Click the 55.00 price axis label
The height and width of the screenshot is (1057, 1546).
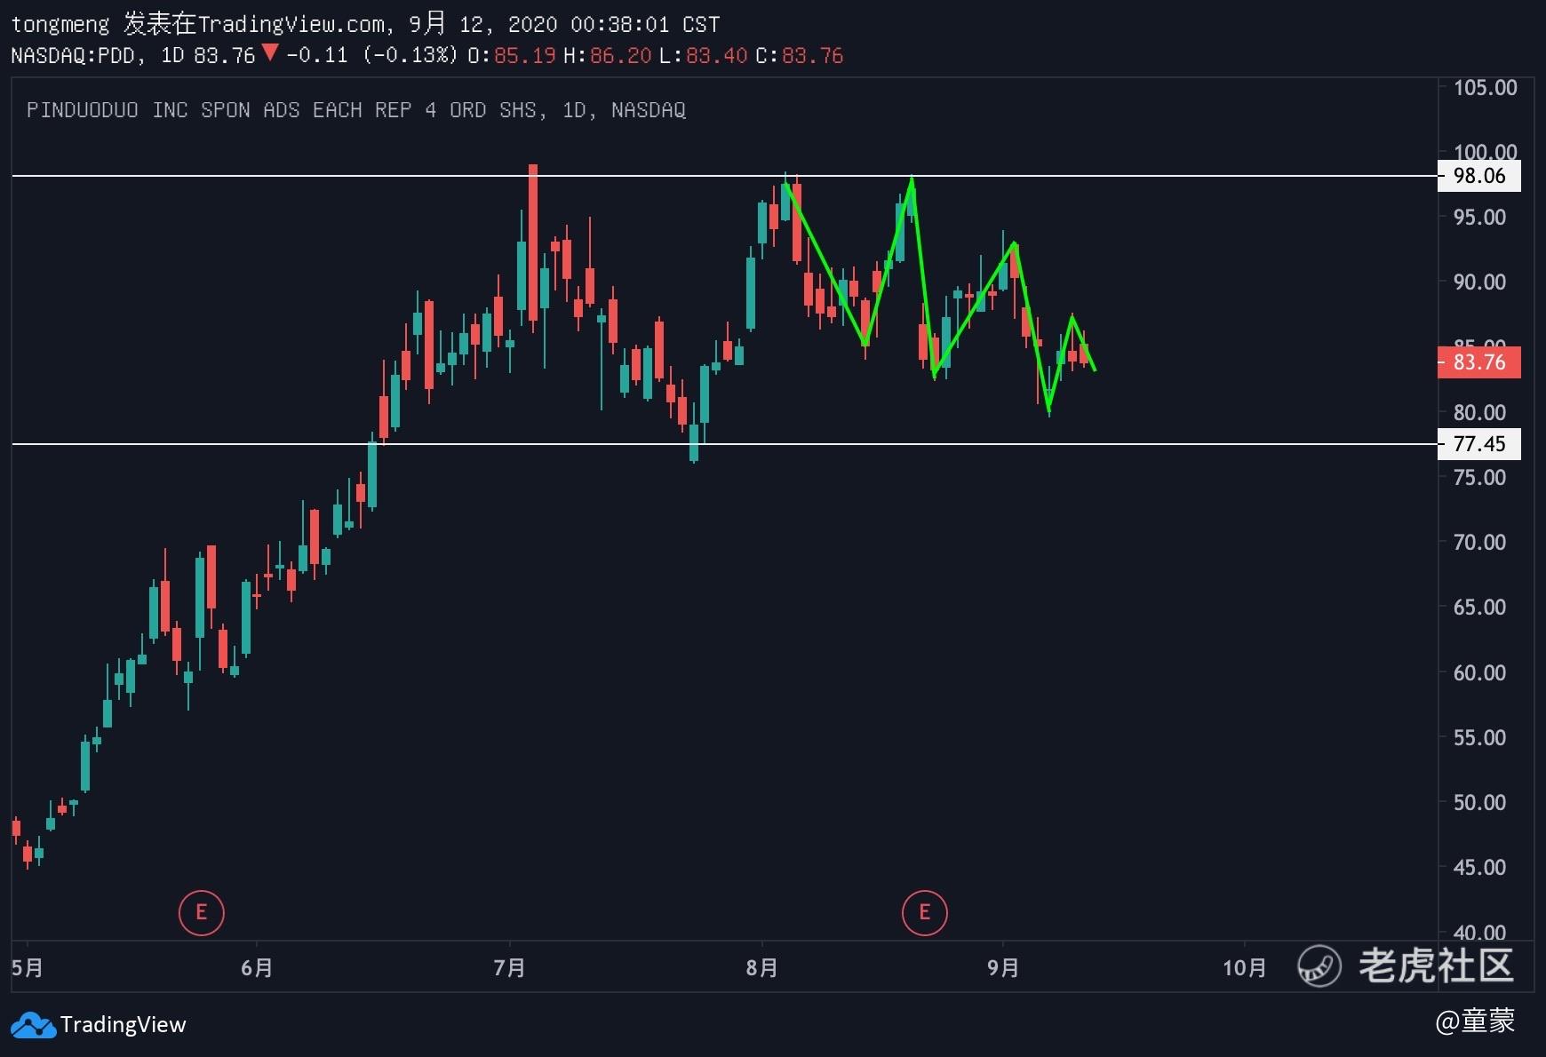coord(1479,737)
